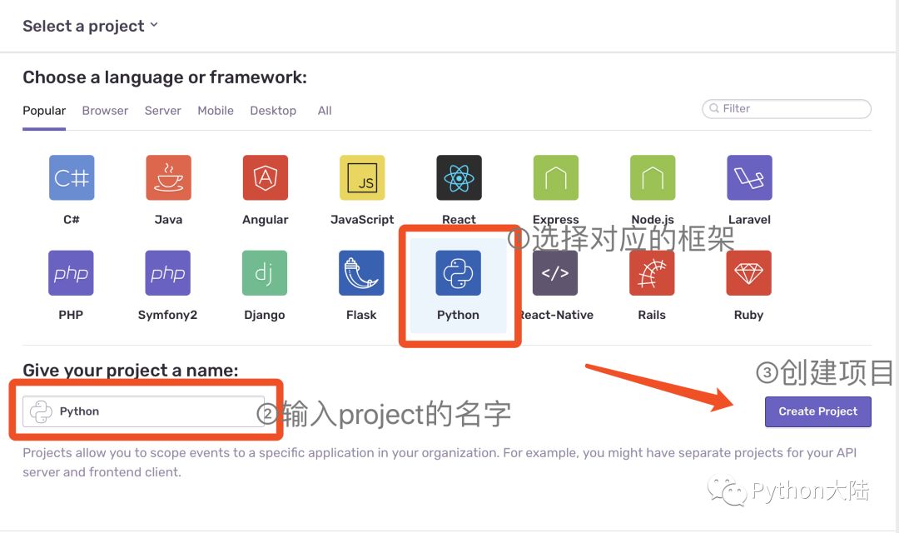The height and width of the screenshot is (533, 899).
Task: Open the Server tab
Action: coord(163,111)
